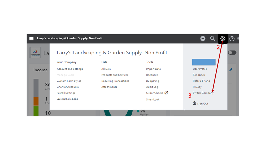Open All Lists
The image size is (265, 149).
[x=106, y=69]
